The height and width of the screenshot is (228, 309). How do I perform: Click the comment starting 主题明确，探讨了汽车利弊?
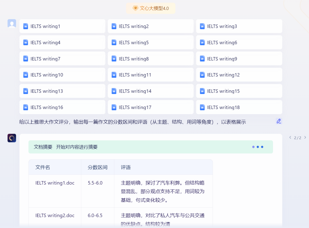pyautogui.click(x=163, y=191)
